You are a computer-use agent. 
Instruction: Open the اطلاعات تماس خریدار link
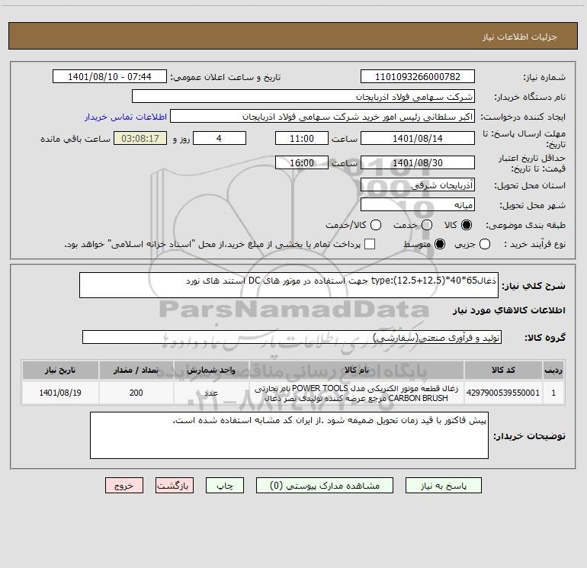point(126,117)
